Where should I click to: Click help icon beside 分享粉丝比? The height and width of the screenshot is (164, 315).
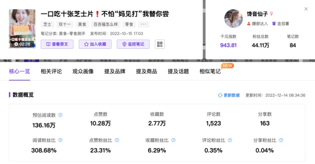point(281,140)
